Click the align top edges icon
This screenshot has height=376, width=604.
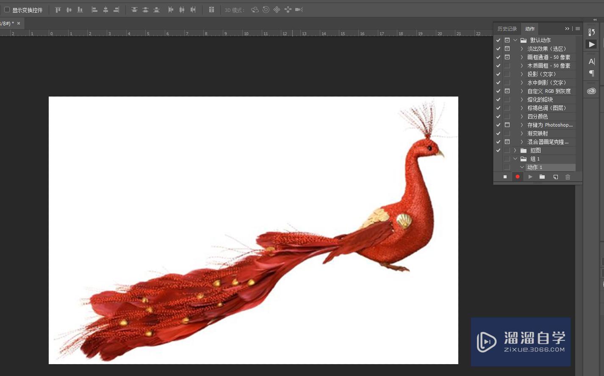click(58, 9)
